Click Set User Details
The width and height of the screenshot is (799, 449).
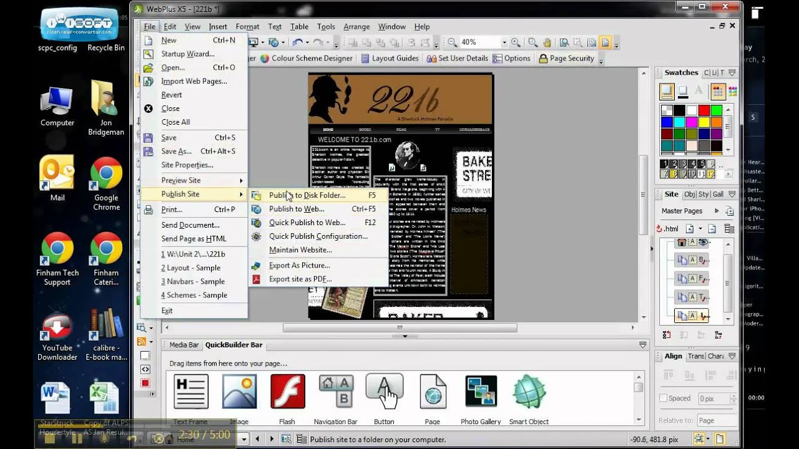coord(458,58)
